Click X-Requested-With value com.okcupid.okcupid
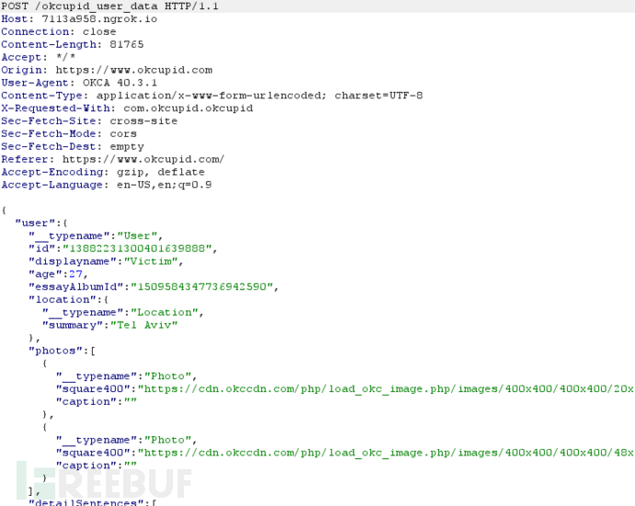Image resolution: width=635 pixels, height=506 pixels. (x=189, y=109)
